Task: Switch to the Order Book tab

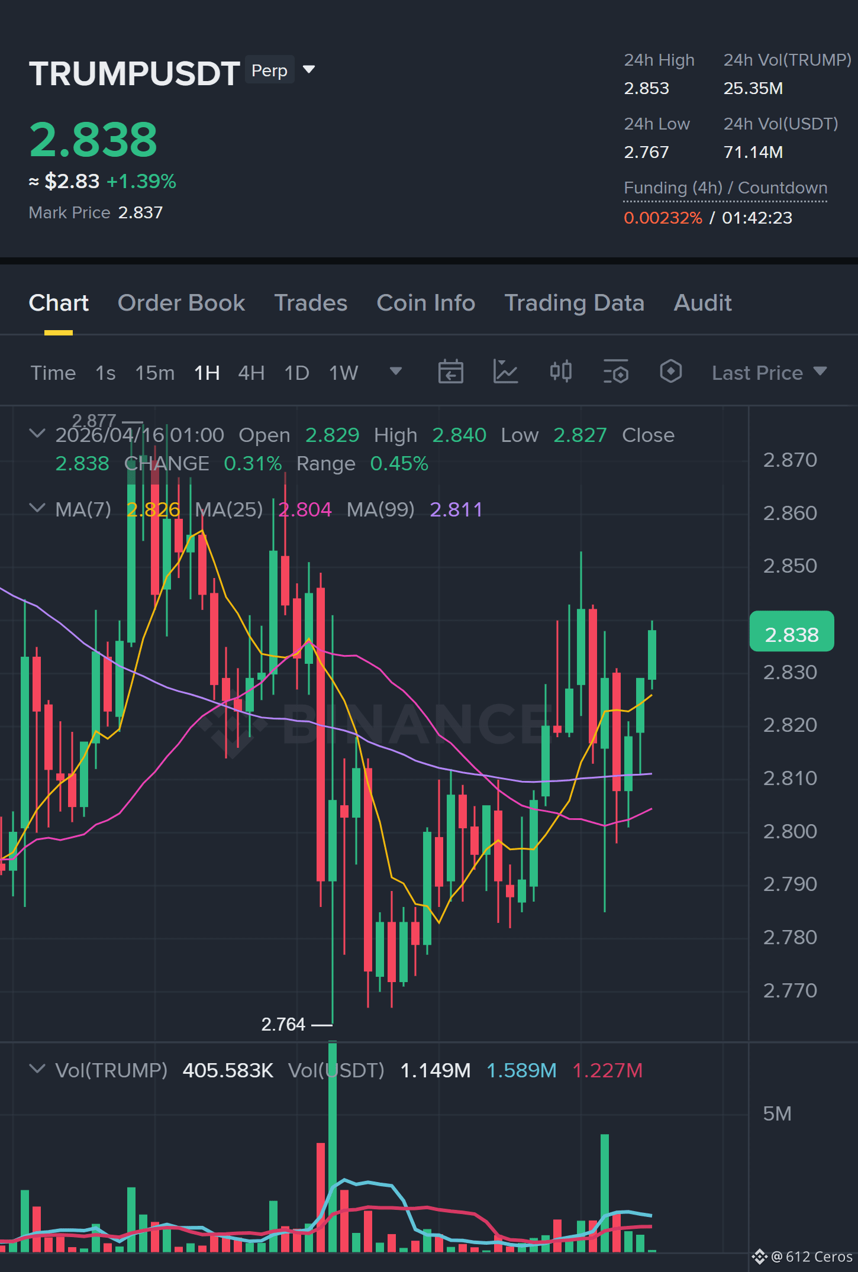Action: (181, 303)
